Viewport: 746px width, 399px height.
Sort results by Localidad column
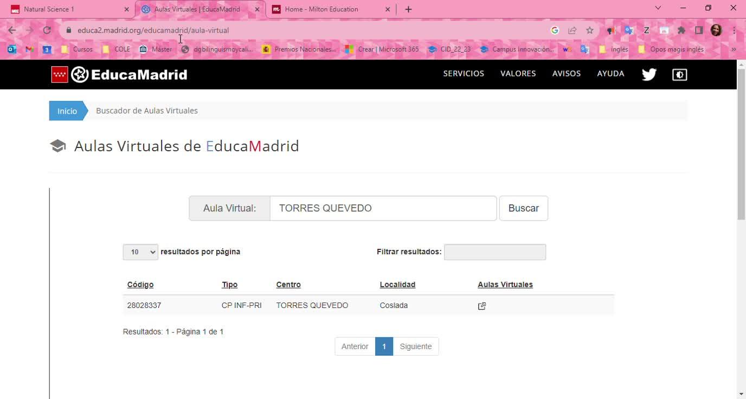tap(397, 285)
